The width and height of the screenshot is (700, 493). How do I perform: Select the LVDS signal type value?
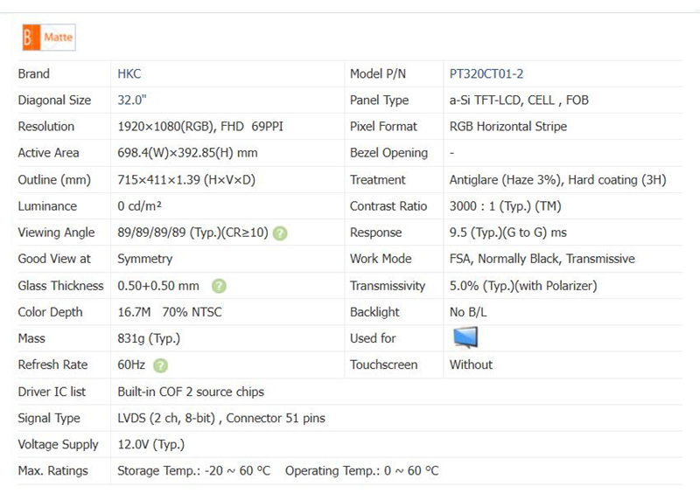220,419
